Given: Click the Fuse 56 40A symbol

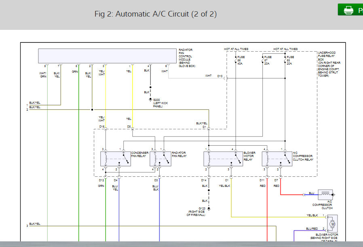Looking at the screenshot, I should pyautogui.click(x=236, y=60).
